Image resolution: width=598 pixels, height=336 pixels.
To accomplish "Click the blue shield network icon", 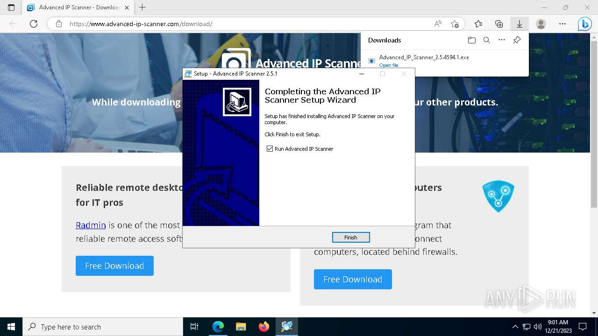I will (498, 196).
